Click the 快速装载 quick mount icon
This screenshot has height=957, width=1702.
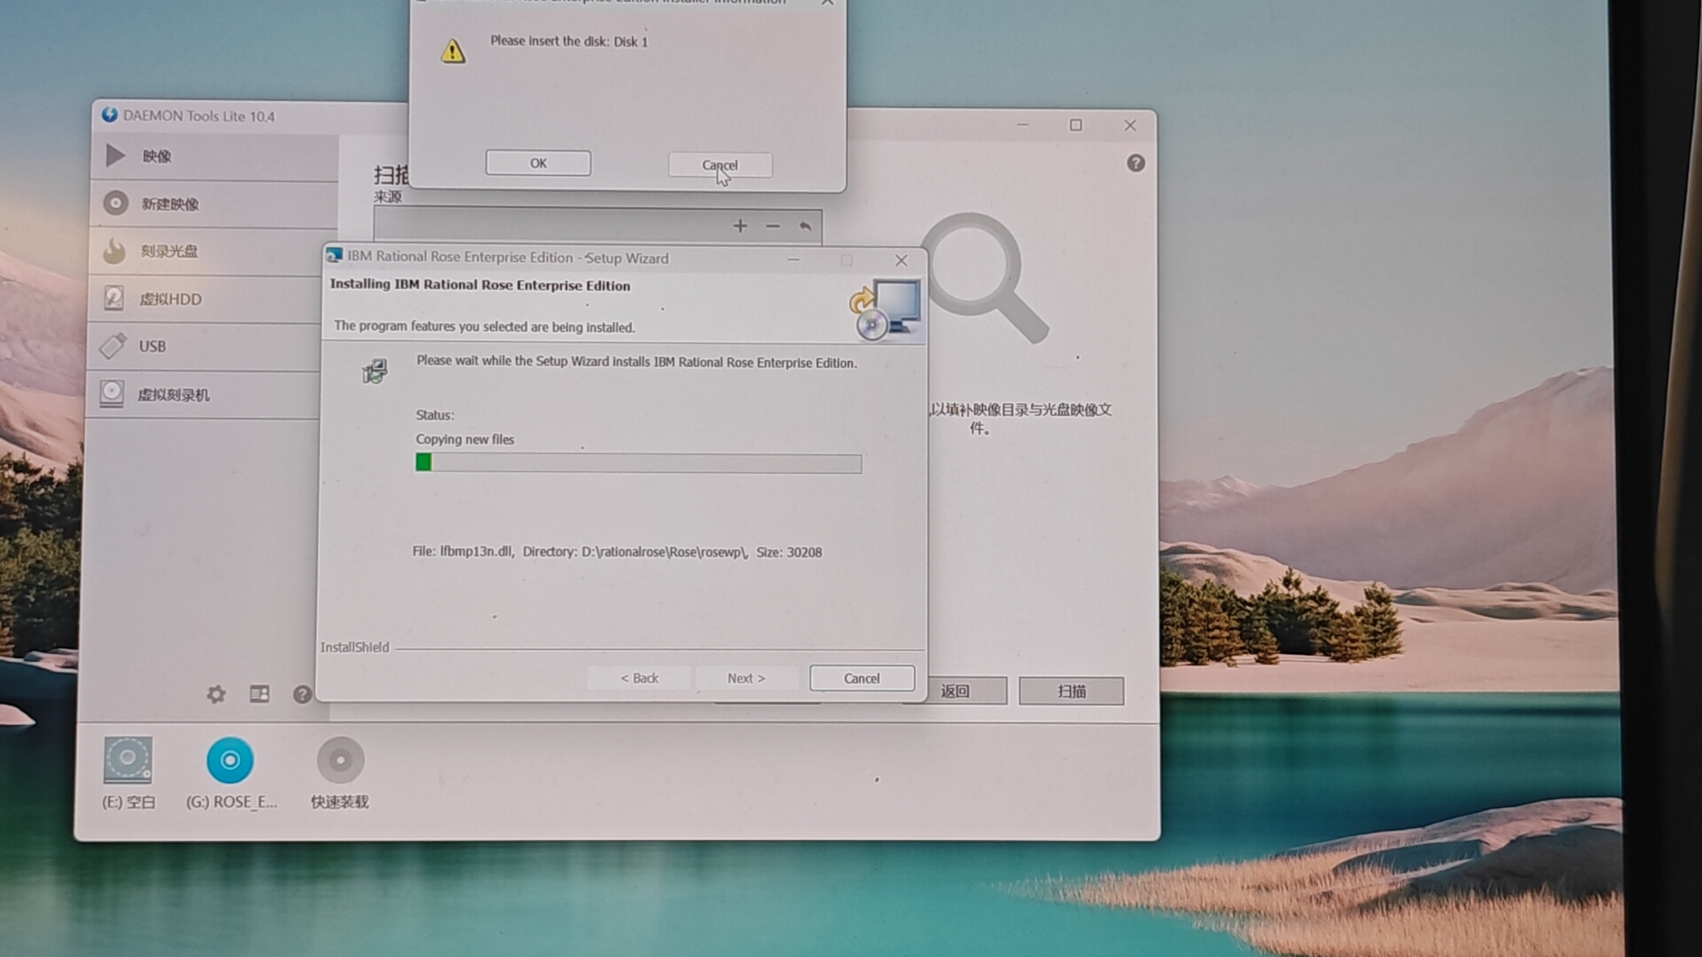click(340, 760)
